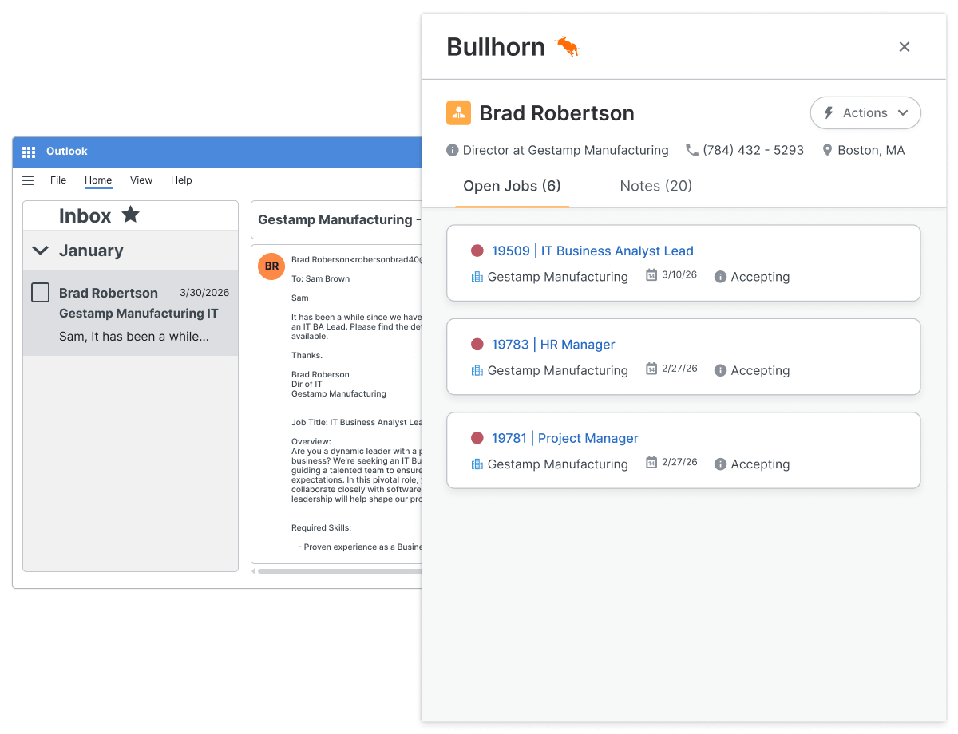The height and width of the screenshot is (734, 958).
Task: Click the info icon on IT Business Analyst Lead job
Action: point(720,277)
